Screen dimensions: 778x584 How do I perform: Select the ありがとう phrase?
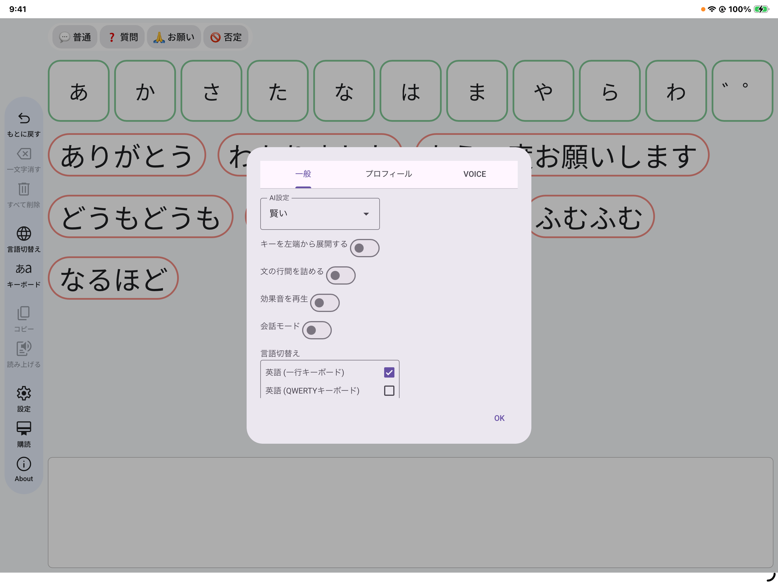127,155
